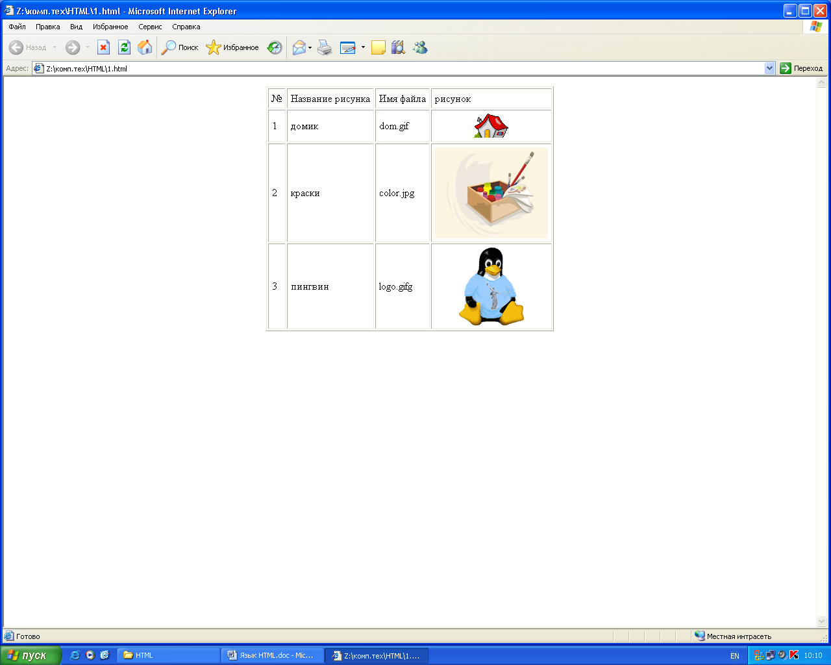Click the 'рисунок' header cell
Image resolution: width=831 pixels, height=665 pixels.
(x=491, y=99)
